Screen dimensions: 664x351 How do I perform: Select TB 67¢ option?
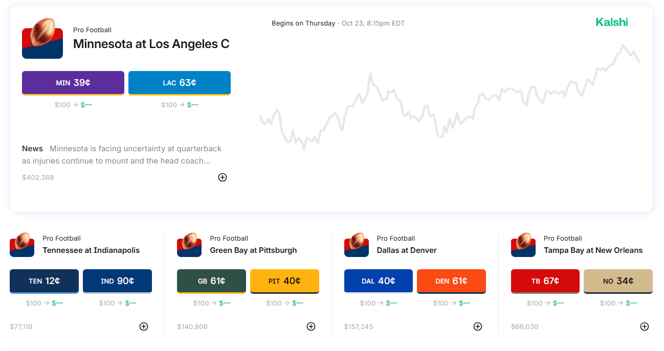[x=545, y=281]
